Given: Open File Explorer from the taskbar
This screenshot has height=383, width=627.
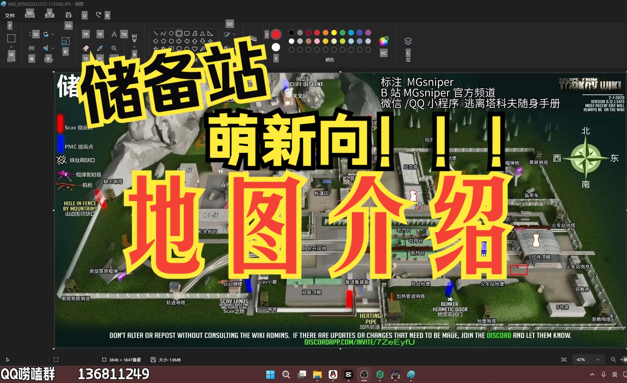Looking at the screenshot, I should click(x=317, y=374).
